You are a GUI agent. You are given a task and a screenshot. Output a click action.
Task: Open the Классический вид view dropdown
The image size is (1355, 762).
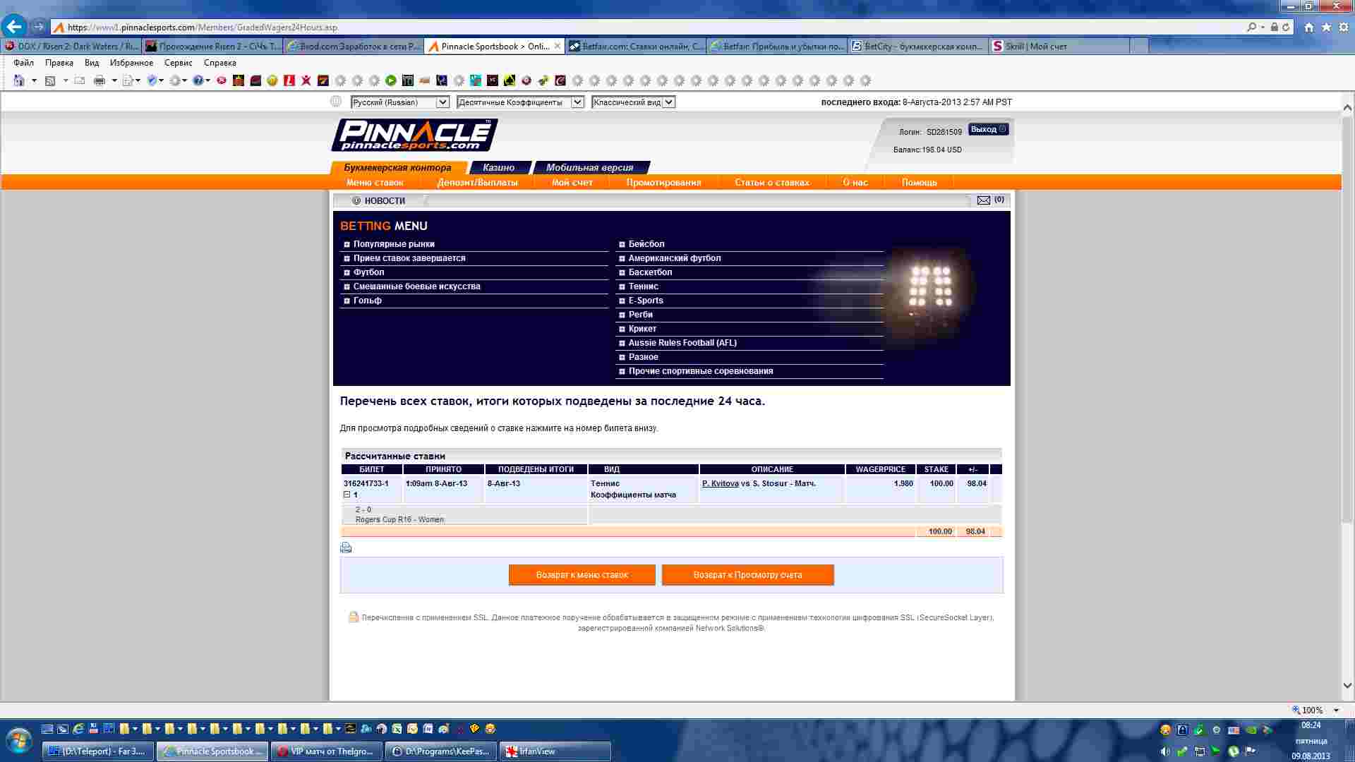click(633, 102)
